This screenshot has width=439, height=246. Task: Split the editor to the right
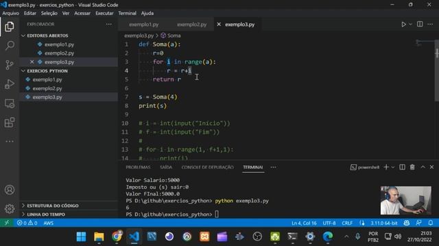click(420, 25)
